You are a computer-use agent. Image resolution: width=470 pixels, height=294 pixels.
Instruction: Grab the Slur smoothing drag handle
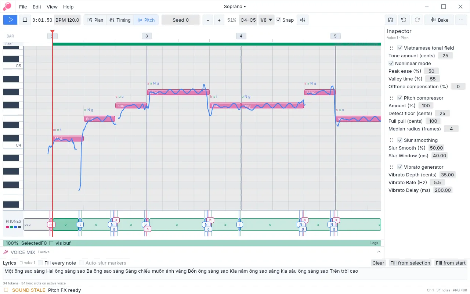391,140
